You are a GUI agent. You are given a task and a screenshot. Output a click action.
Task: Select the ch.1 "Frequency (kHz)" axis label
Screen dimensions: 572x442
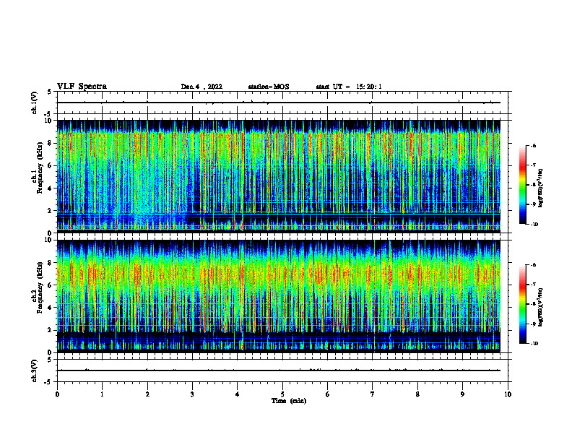tap(39, 168)
